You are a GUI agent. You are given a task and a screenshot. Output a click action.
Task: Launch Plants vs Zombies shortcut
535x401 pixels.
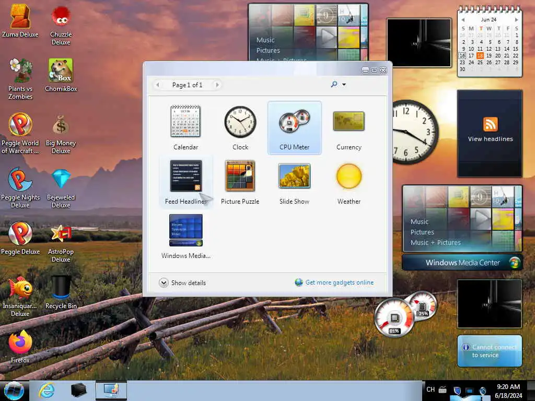[x=20, y=79]
